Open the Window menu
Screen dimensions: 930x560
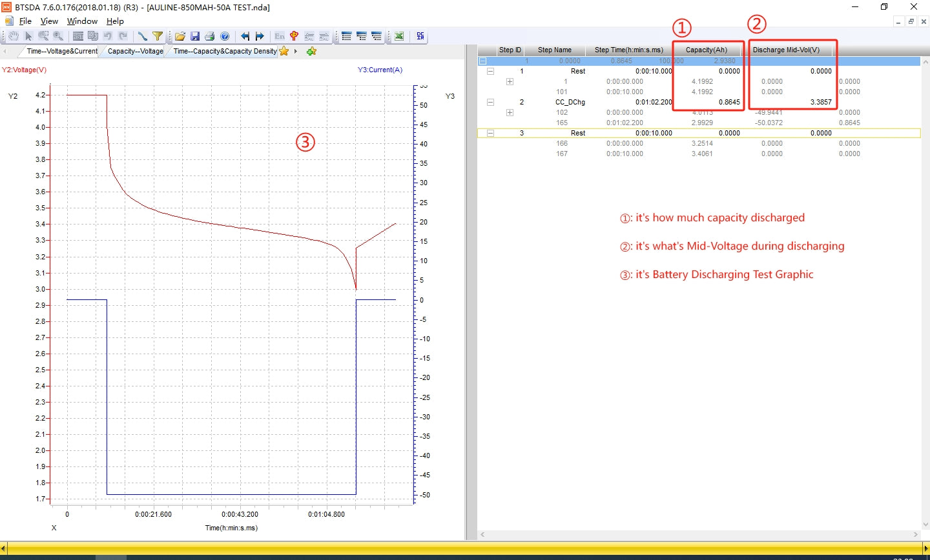[82, 21]
